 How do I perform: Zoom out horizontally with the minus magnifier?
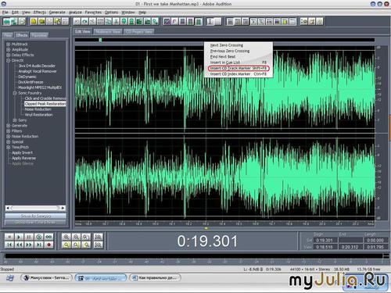click(76, 237)
